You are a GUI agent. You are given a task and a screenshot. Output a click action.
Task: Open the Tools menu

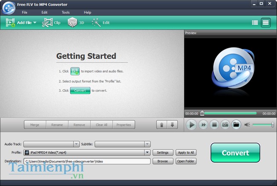(x=66, y=12)
